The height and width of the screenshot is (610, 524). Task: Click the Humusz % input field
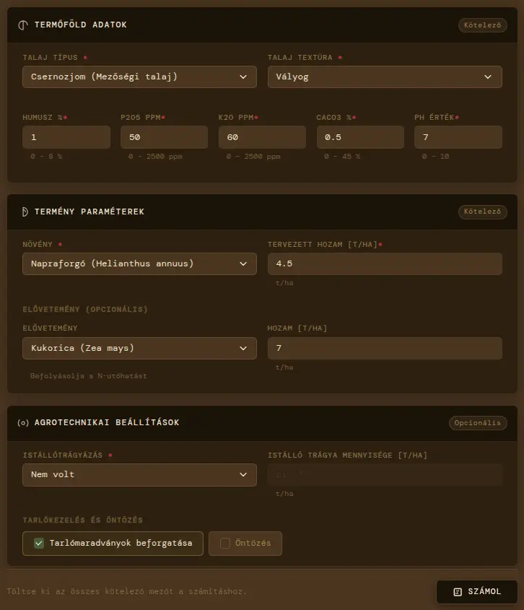pyautogui.click(x=66, y=137)
